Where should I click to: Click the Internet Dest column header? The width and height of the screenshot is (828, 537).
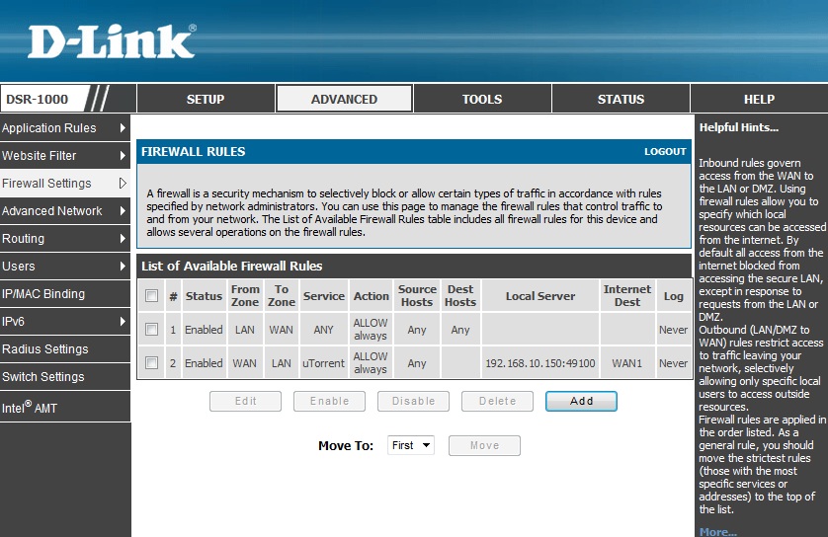626,295
